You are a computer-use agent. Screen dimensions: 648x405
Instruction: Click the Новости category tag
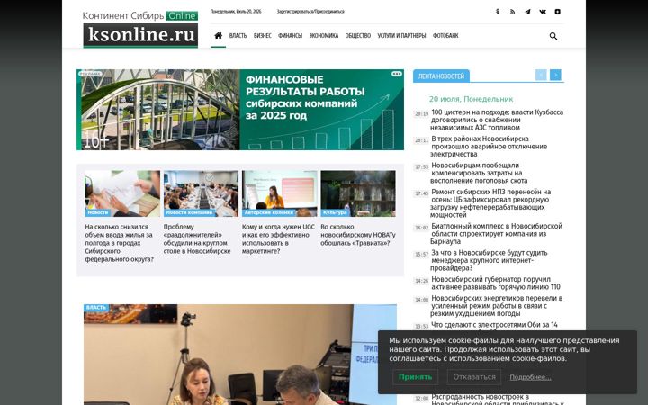(x=98, y=212)
